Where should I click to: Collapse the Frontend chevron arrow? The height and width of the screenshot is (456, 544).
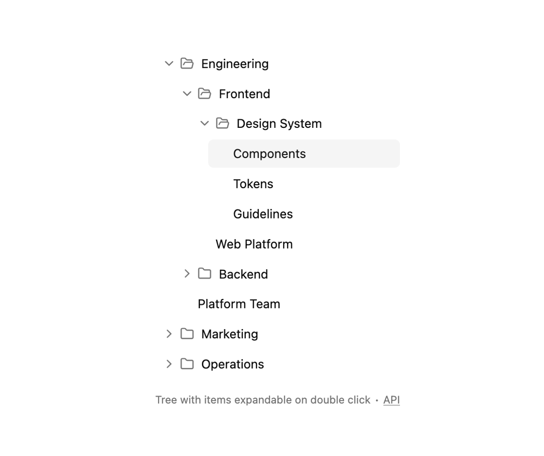[x=187, y=94]
